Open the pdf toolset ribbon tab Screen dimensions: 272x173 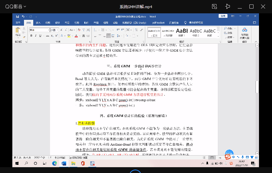[158, 23]
